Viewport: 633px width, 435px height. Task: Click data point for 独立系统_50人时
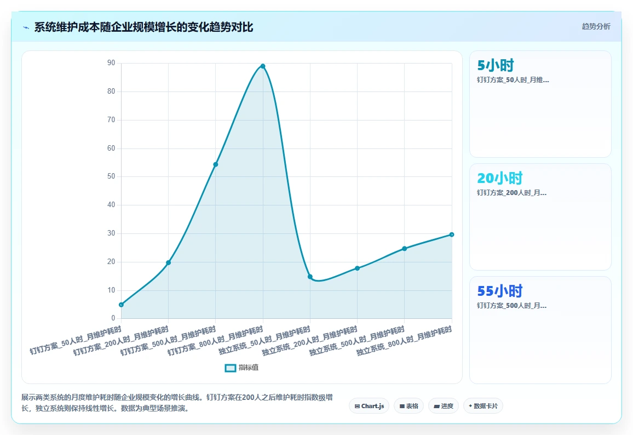(310, 277)
